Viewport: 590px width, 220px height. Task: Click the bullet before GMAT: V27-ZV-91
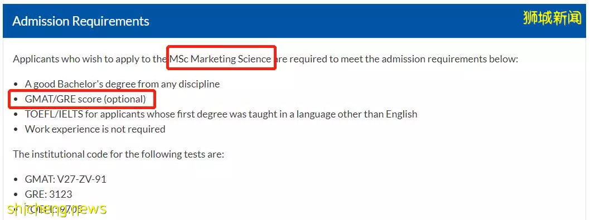click(16, 180)
